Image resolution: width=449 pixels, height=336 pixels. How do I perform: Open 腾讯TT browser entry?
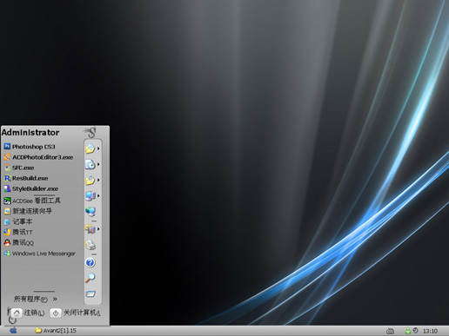coord(18,232)
